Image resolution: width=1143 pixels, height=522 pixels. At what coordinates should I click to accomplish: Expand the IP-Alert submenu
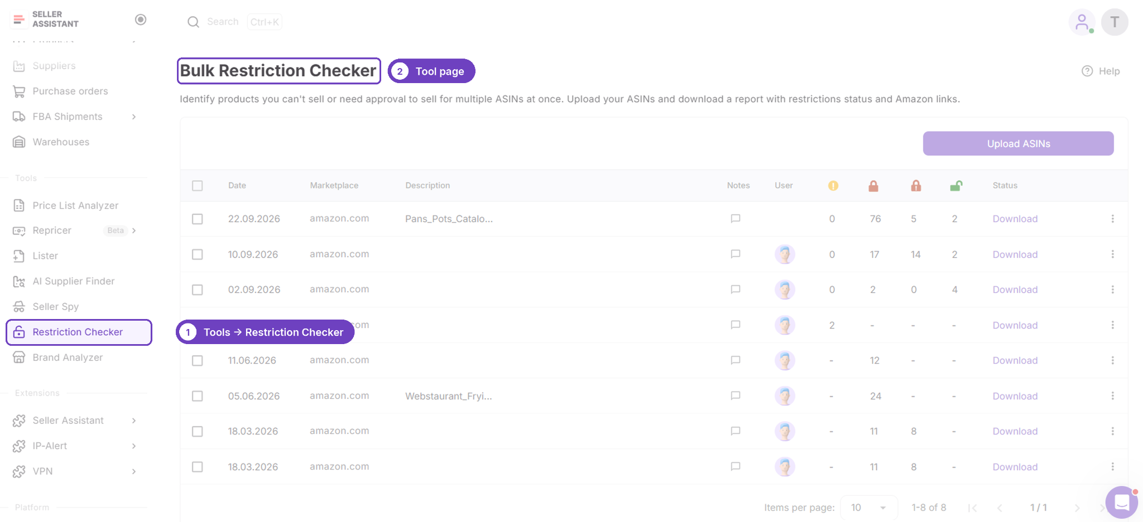point(134,446)
